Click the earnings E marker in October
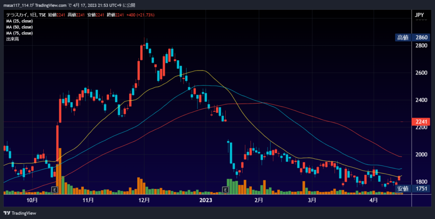The width and height of the screenshot is (435, 219). click(x=55, y=190)
